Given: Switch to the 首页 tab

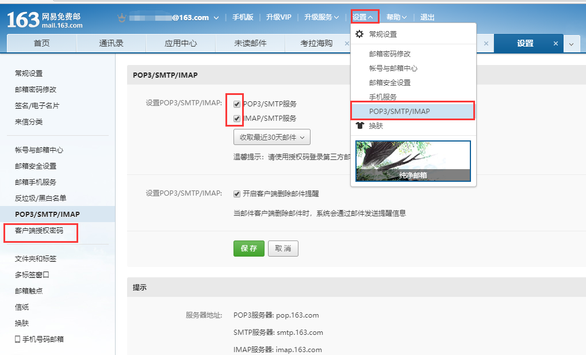Looking at the screenshot, I should point(41,43).
